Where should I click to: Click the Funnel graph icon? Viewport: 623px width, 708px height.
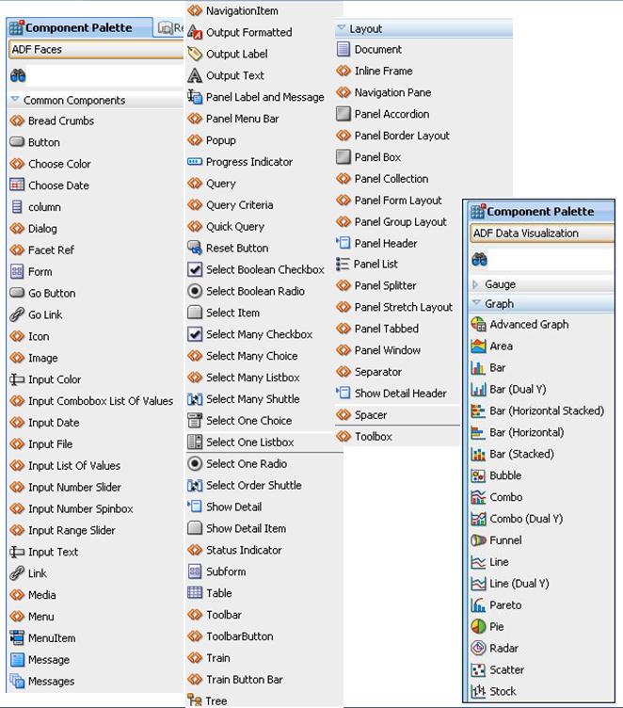click(x=478, y=540)
